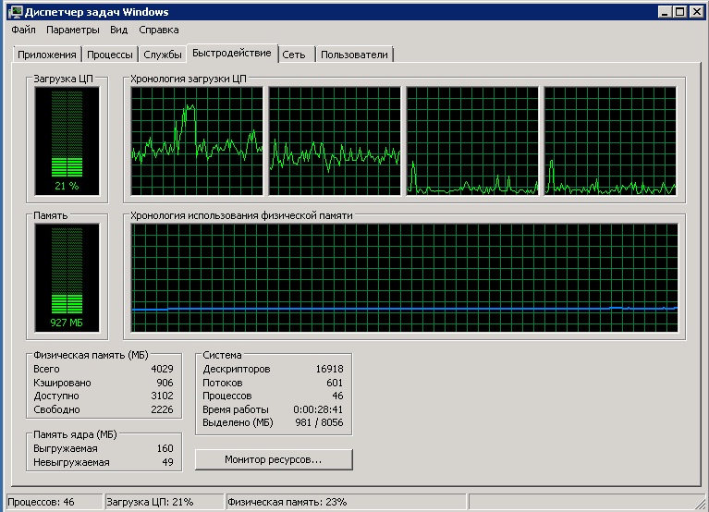Switch to the Процессы tab

pos(110,55)
